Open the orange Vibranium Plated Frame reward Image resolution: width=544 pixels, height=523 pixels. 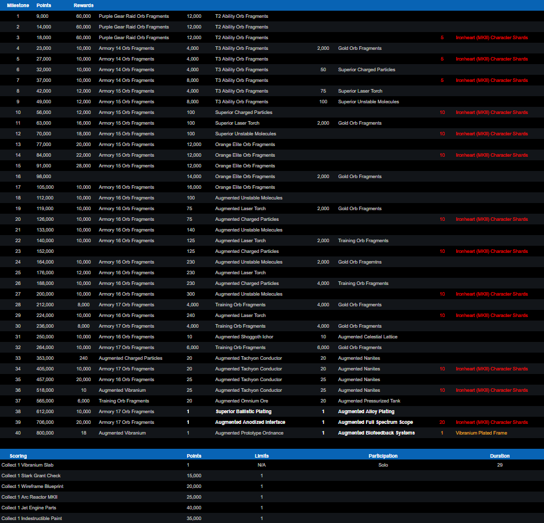pyautogui.click(x=482, y=433)
